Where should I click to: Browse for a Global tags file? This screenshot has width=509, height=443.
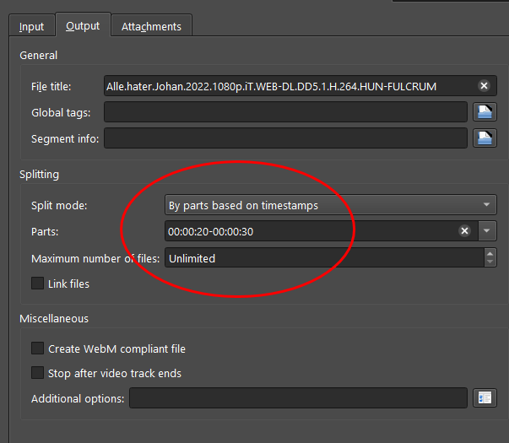(x=485, y=112)
